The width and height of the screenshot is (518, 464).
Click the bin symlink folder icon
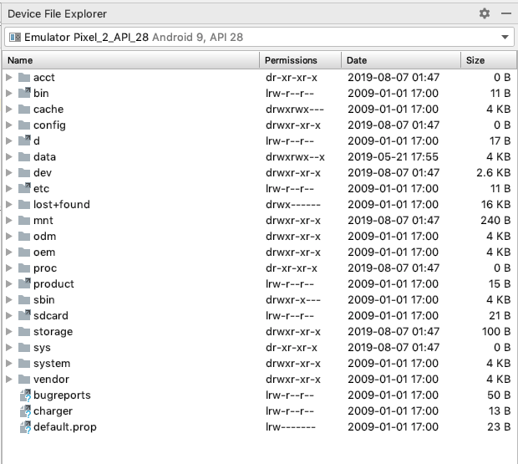24,93
